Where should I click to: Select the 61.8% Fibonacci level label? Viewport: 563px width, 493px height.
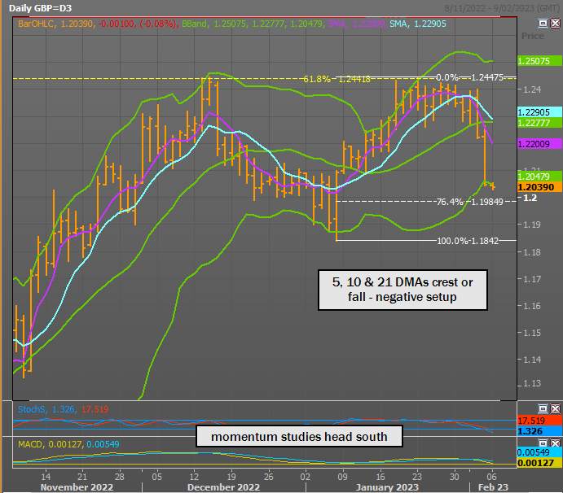(x=336, y=79)
